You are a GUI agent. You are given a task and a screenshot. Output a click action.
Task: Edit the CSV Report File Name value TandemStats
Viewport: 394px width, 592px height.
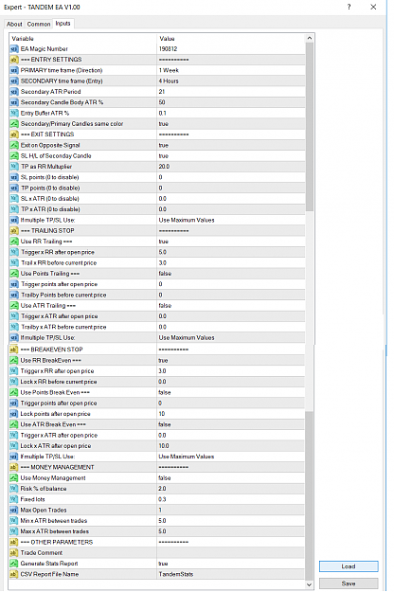tap(230, 574)
